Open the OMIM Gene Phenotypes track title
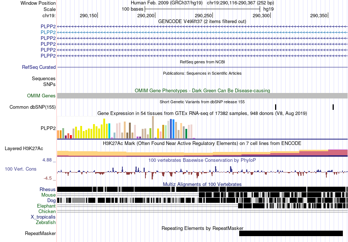Viewport: 348px width, 242px height. (202, 90)
